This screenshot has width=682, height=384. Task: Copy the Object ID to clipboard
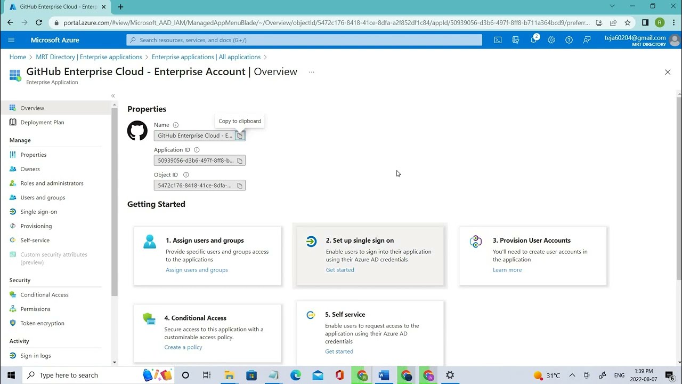[x=240, y=186]
